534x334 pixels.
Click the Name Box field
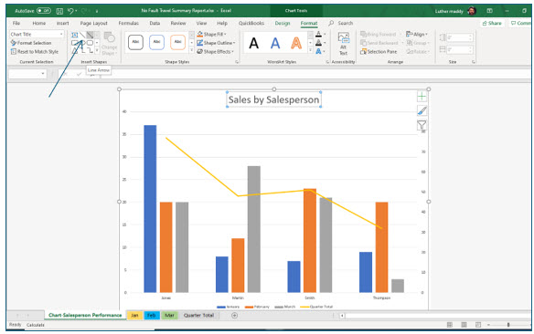pos(27,74)
